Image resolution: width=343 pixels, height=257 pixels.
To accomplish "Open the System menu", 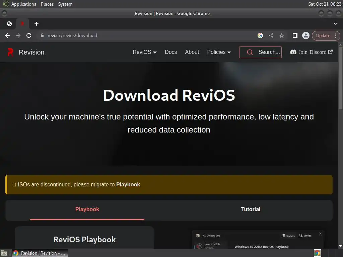I will pyautogui.click(x=65, y=4).
